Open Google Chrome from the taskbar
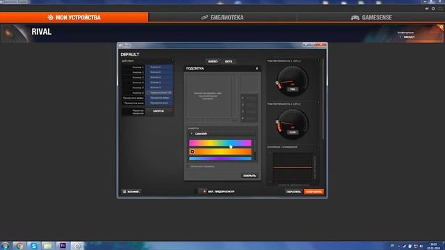Image resolution: width=445 pixels, height=250 pixels. (19, 246)
